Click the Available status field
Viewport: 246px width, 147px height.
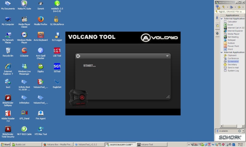tap(228, 131)
